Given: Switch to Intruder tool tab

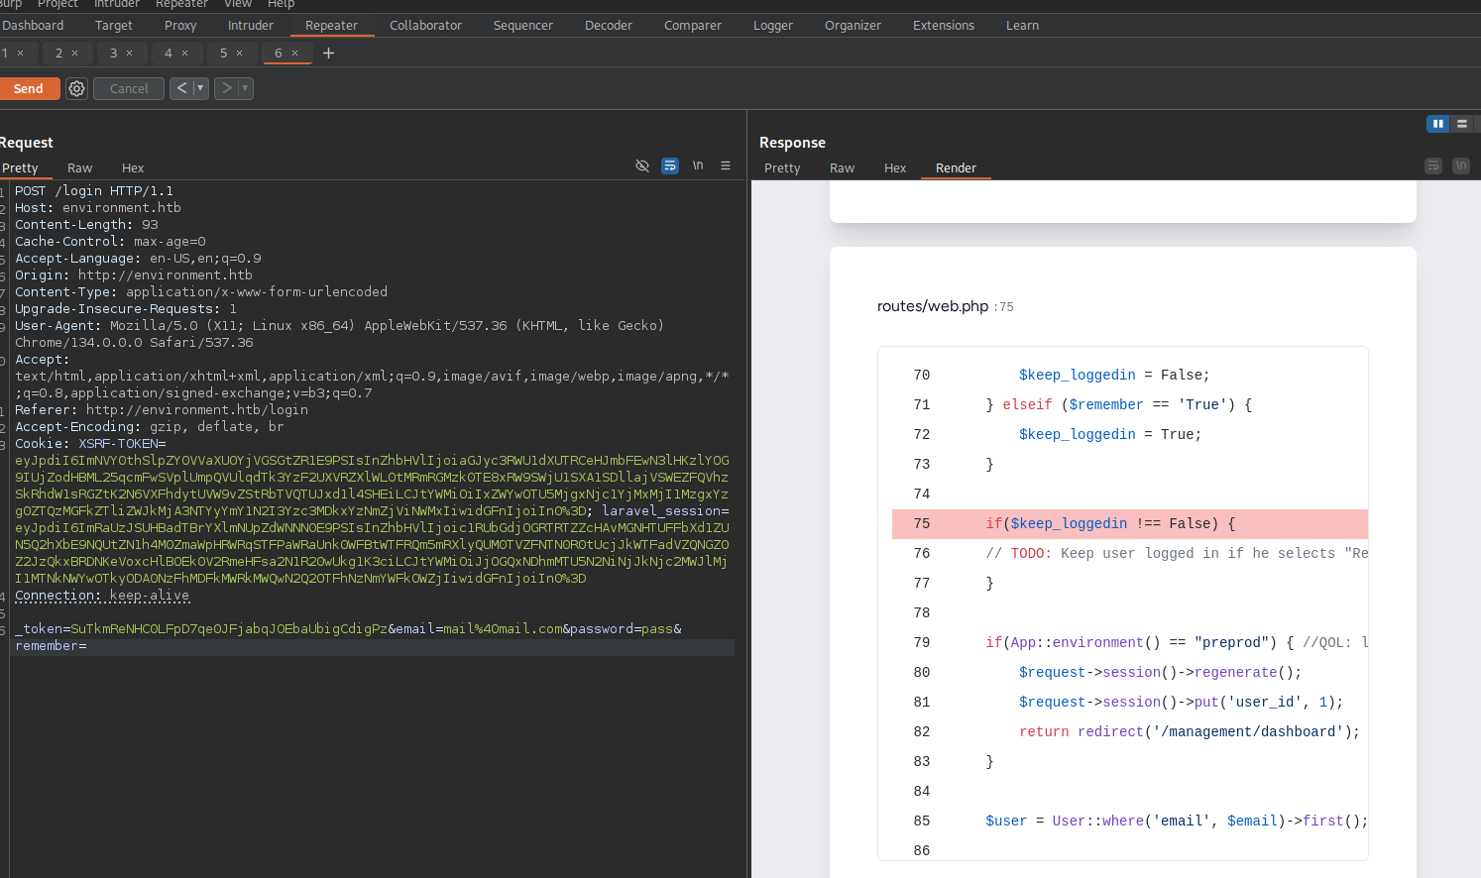Looking at the screenshot, I should (251, 26).
